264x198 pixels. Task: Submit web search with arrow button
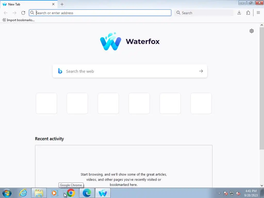coord(201,71)
